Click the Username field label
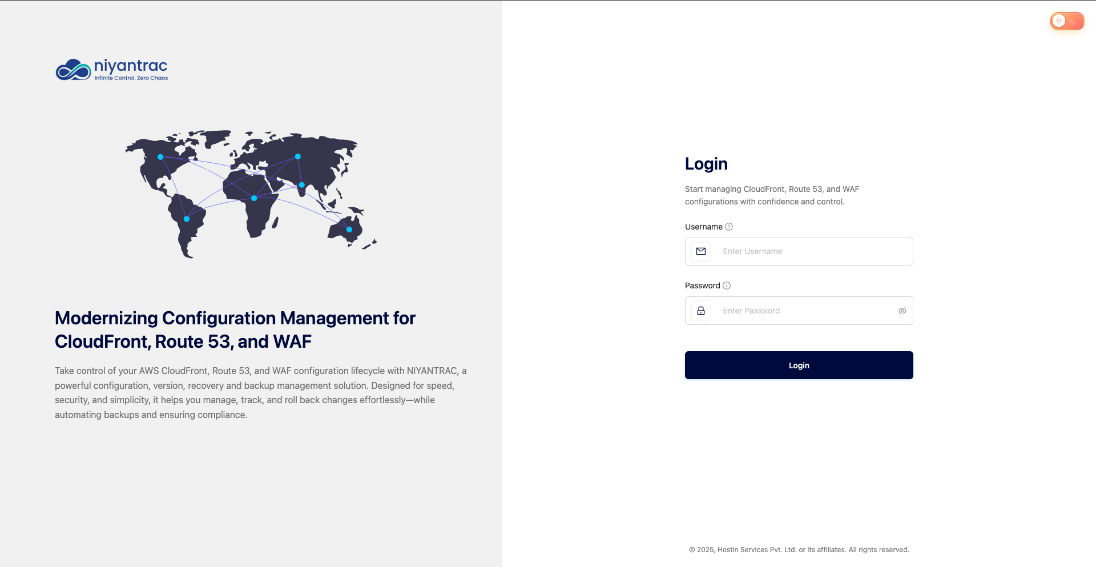Screen dimensions: 1096x567 pyautogui.click(x=703, y=227)
